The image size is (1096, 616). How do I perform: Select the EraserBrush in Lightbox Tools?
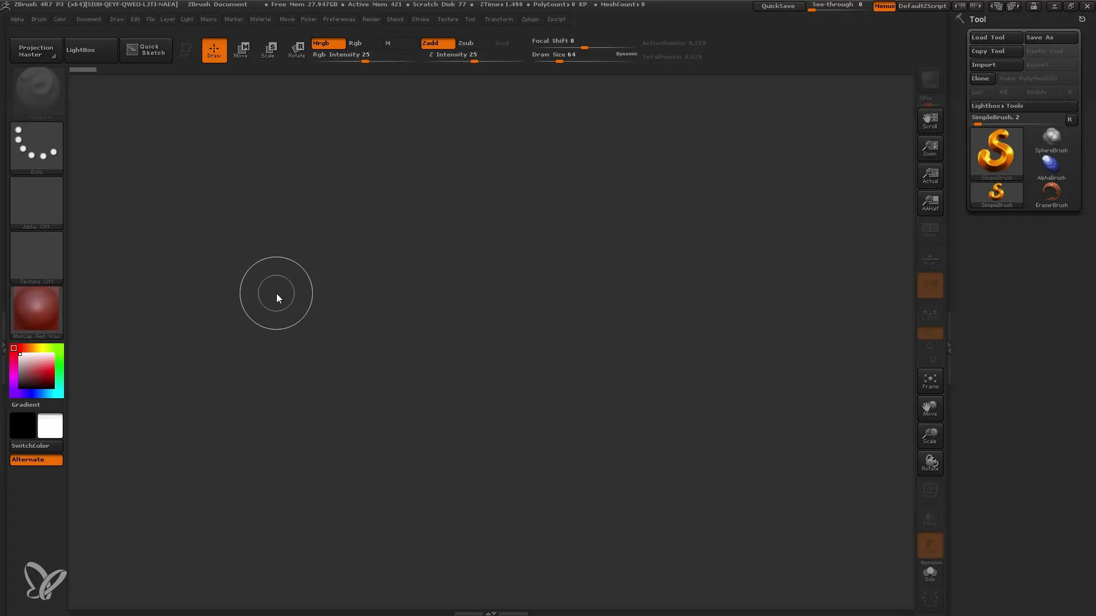pos(1051,194)
